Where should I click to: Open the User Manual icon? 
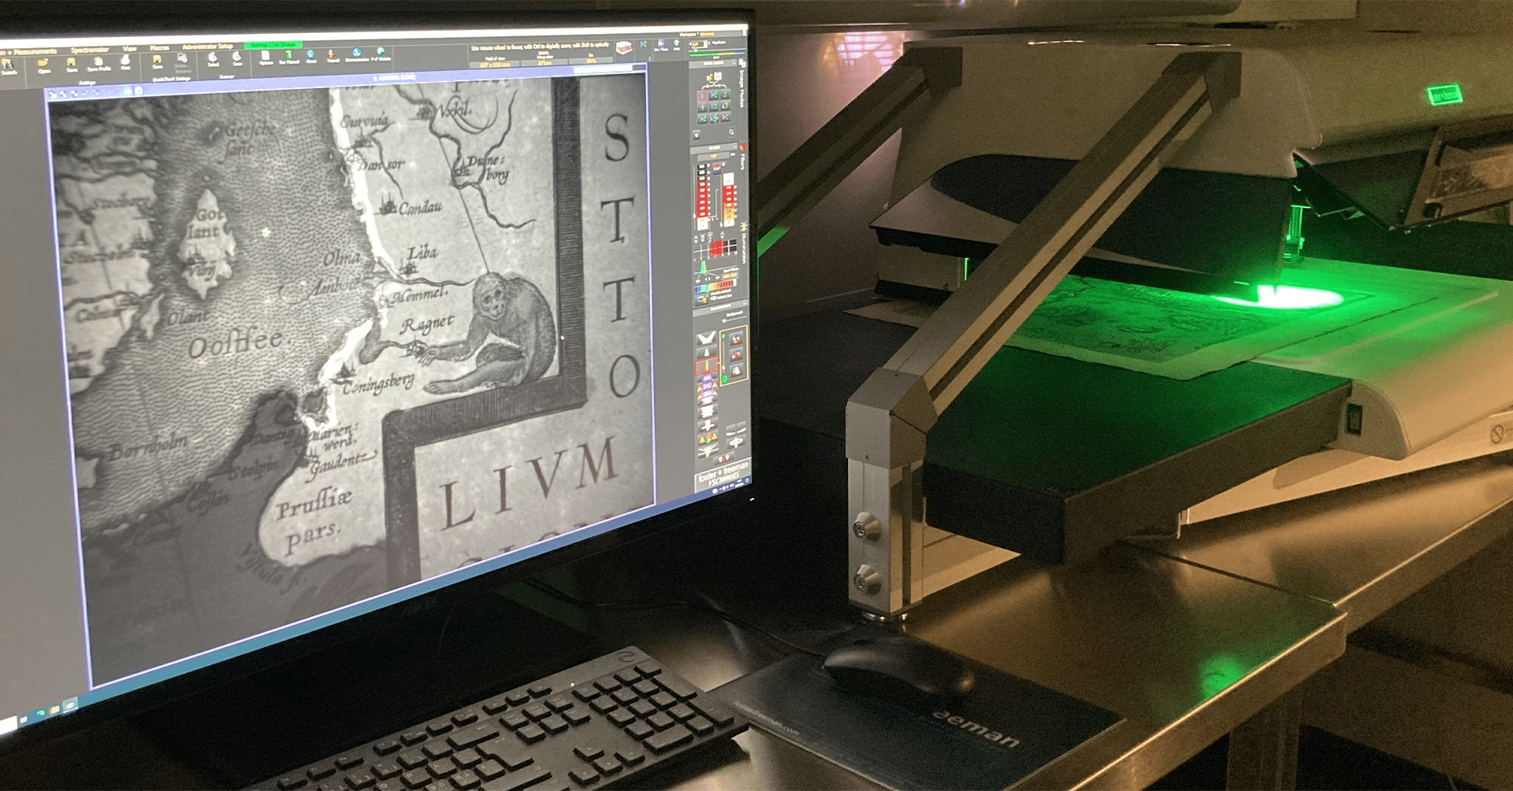pos(288,57)
